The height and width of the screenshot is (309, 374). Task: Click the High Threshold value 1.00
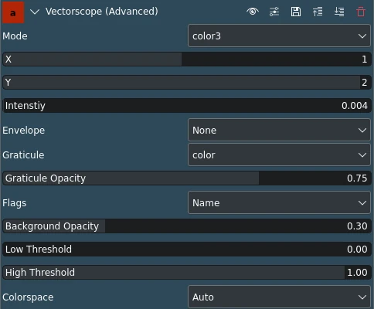357,273
